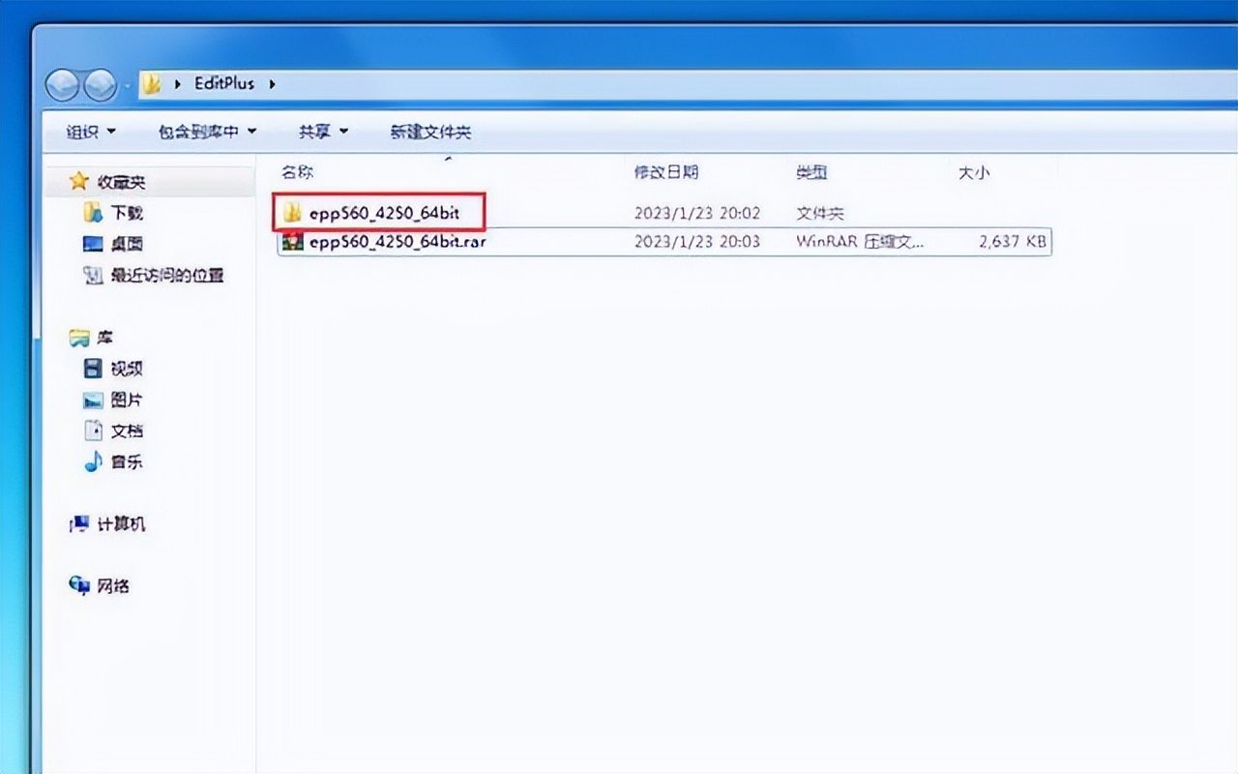Select 桌面 (Desktop) in the favorites sidebar
Image resolution: width=1238 pixels, height=774 pixels.
coord(126,243)
